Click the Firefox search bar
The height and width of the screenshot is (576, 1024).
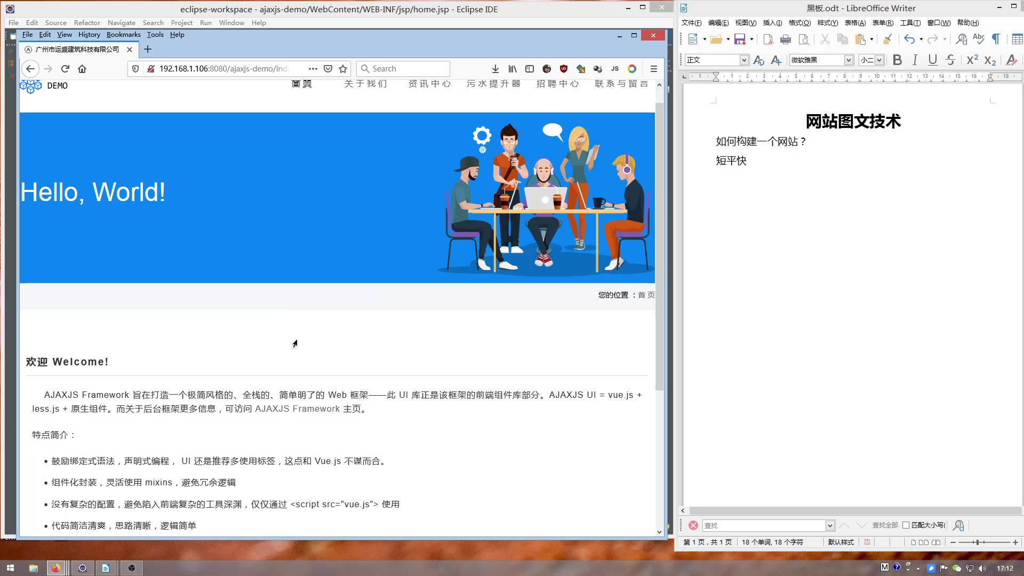coord(403,69)
